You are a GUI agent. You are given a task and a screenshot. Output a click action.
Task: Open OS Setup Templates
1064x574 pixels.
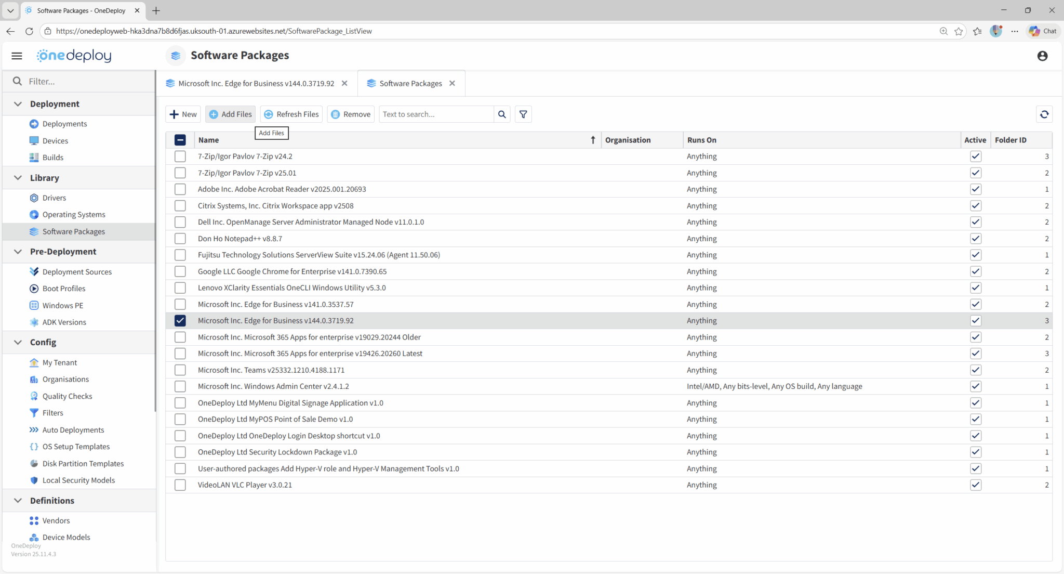pyautogui.click(x=76, y=446)
